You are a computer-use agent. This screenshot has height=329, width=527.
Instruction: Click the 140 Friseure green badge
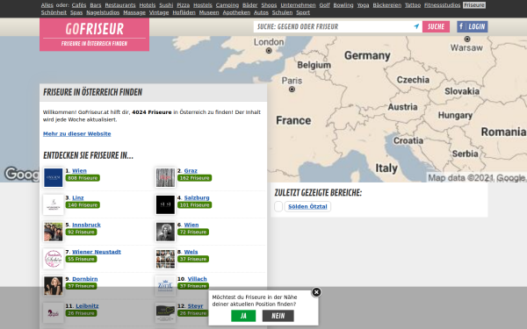(x=83, y=204)
